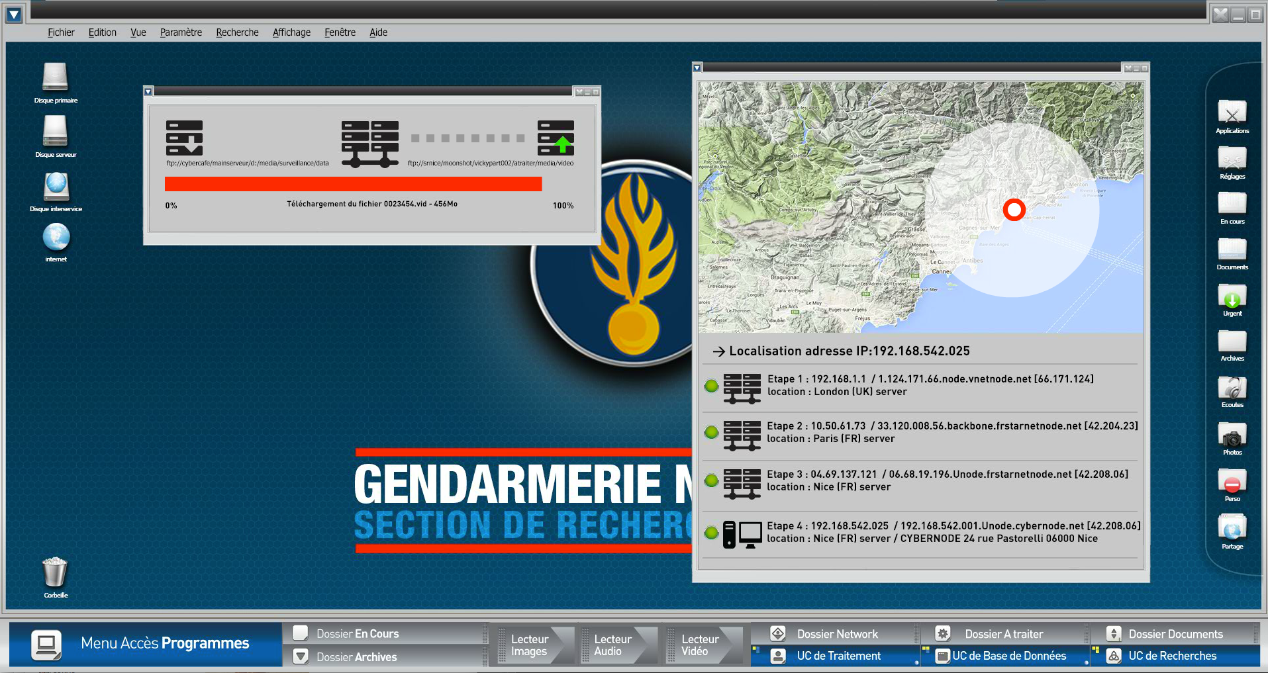Toggle the Dossier Archives checkbox

point(300,656)
